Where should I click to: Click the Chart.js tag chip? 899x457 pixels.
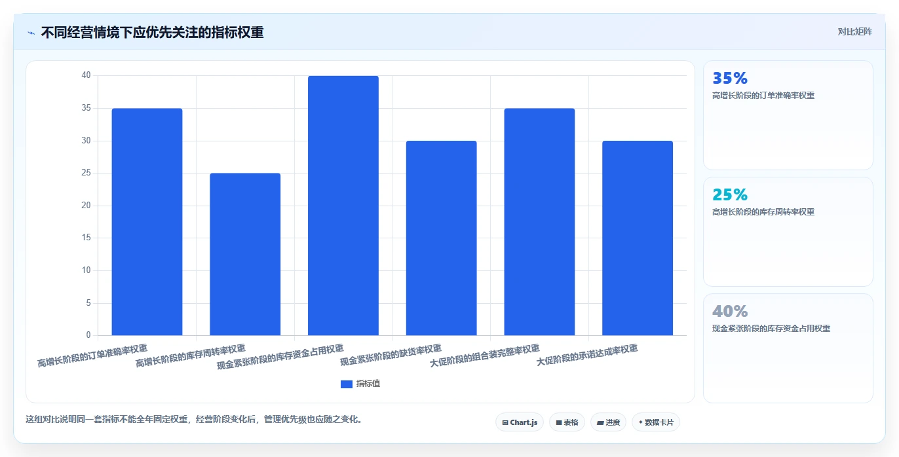(520, 422)
